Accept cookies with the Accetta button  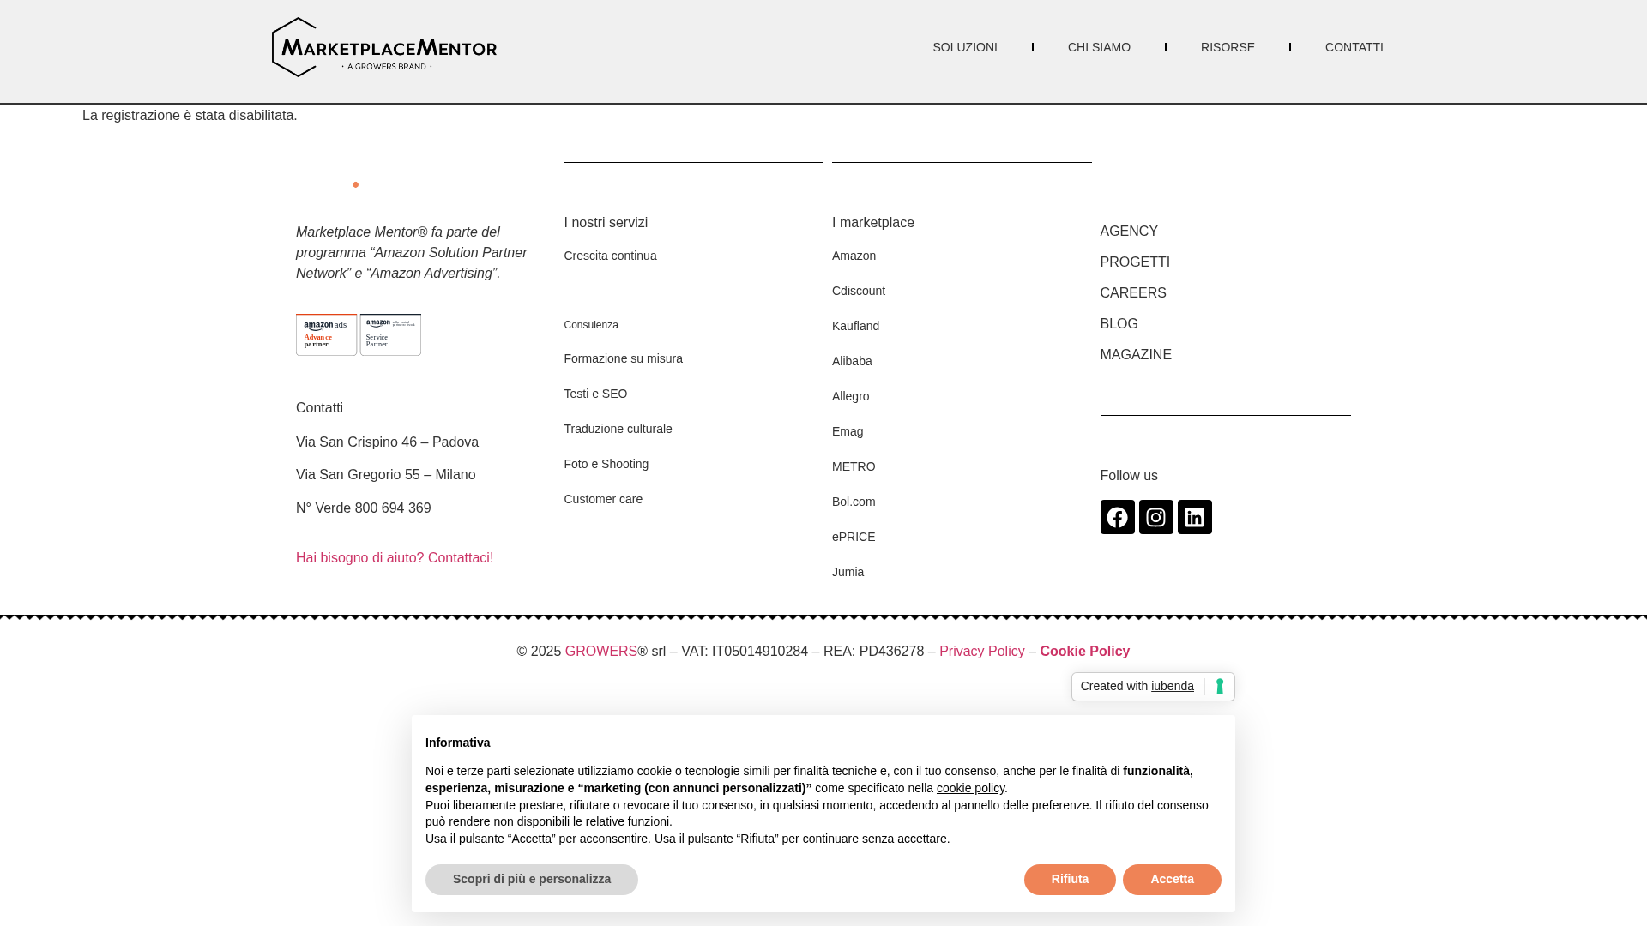tap(1172, 880)
